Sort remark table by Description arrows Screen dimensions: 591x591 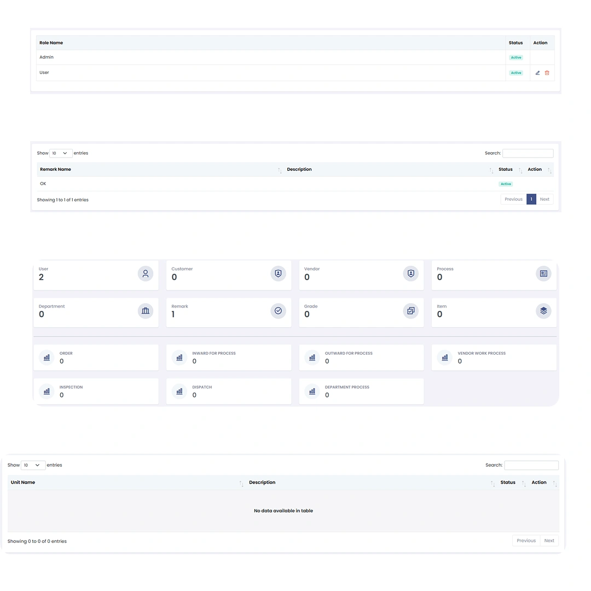[x=491, y=170]
